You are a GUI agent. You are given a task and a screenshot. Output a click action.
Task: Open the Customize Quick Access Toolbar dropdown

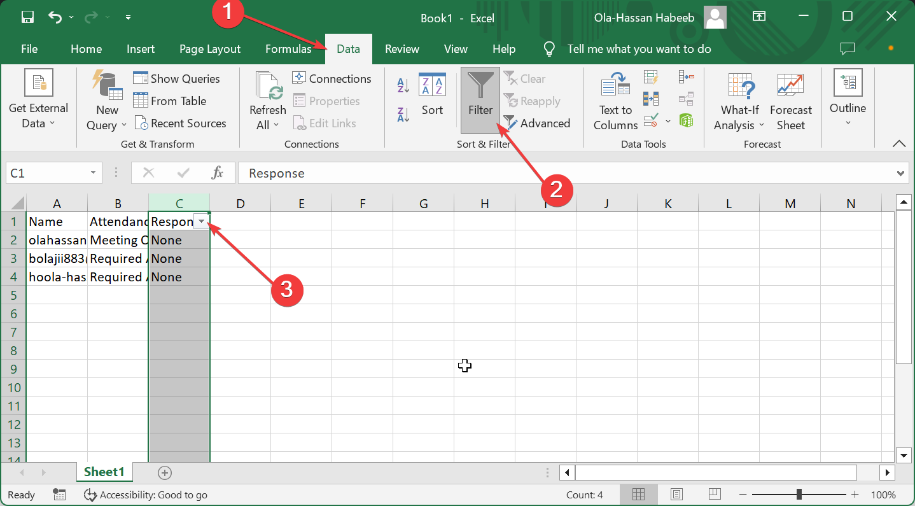(x=128, y=17)
